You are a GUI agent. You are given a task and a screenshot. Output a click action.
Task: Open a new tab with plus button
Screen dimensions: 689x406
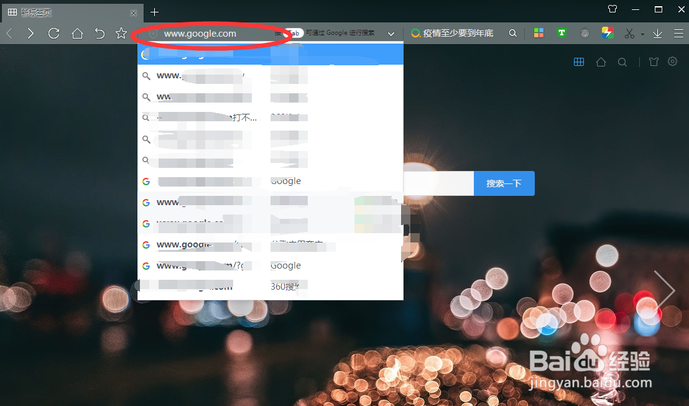[154, 12]
